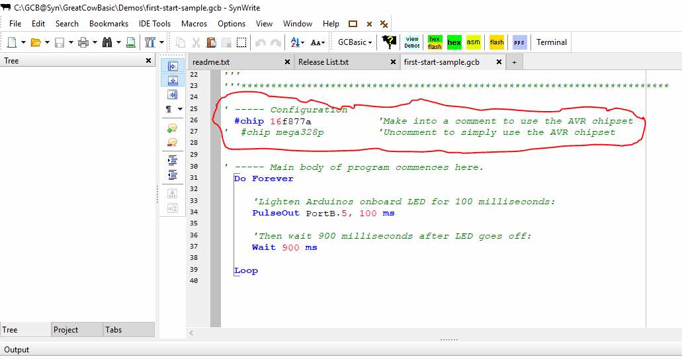Open the Help menu
The image size is (682, 359).
[x=331, y=23]
